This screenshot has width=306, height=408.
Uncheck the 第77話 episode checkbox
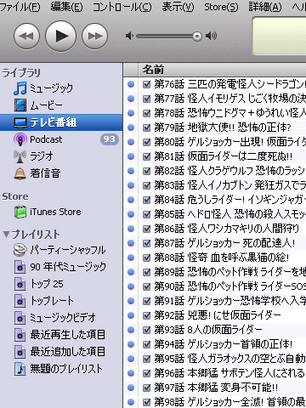click(x=147, y=99)
